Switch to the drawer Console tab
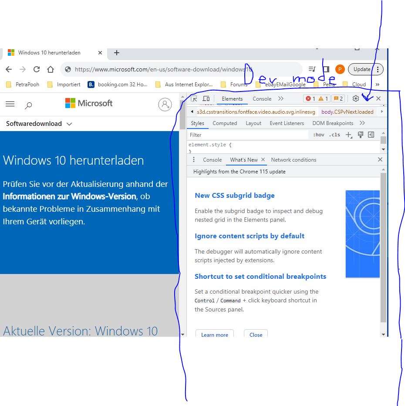This screenshot has width=405, height=406. (x=212, y=160)
